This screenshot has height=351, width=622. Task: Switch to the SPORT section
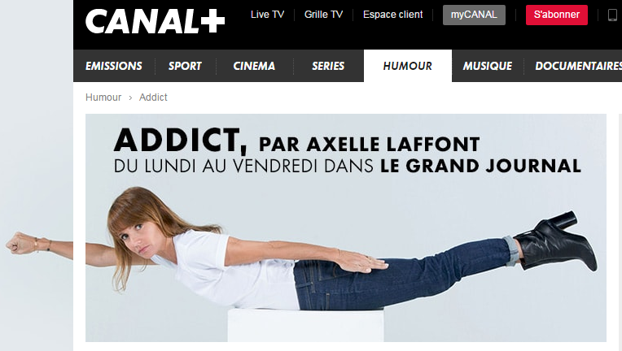pyautogui.click(x=185, y=66)
